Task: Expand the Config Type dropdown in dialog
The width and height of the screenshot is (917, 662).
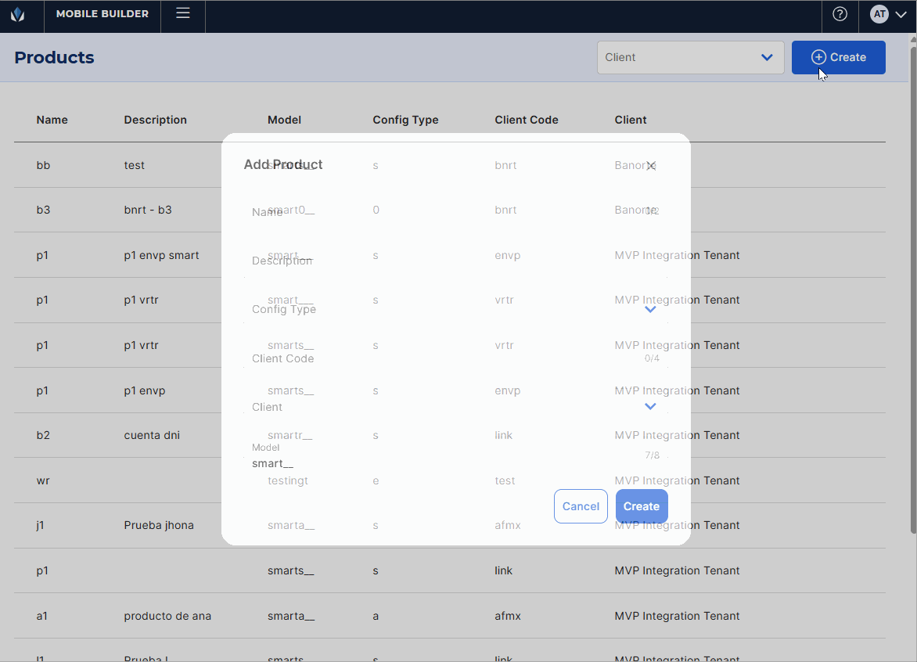Action: pos(649,310)
